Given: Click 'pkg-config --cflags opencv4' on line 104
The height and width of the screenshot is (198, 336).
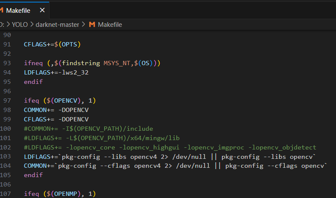Looking at the screenshot, I should (109, 166).
